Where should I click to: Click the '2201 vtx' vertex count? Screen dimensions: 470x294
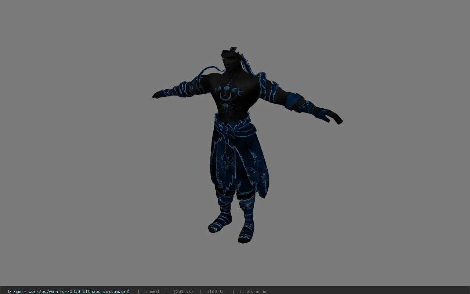[183, 291]
